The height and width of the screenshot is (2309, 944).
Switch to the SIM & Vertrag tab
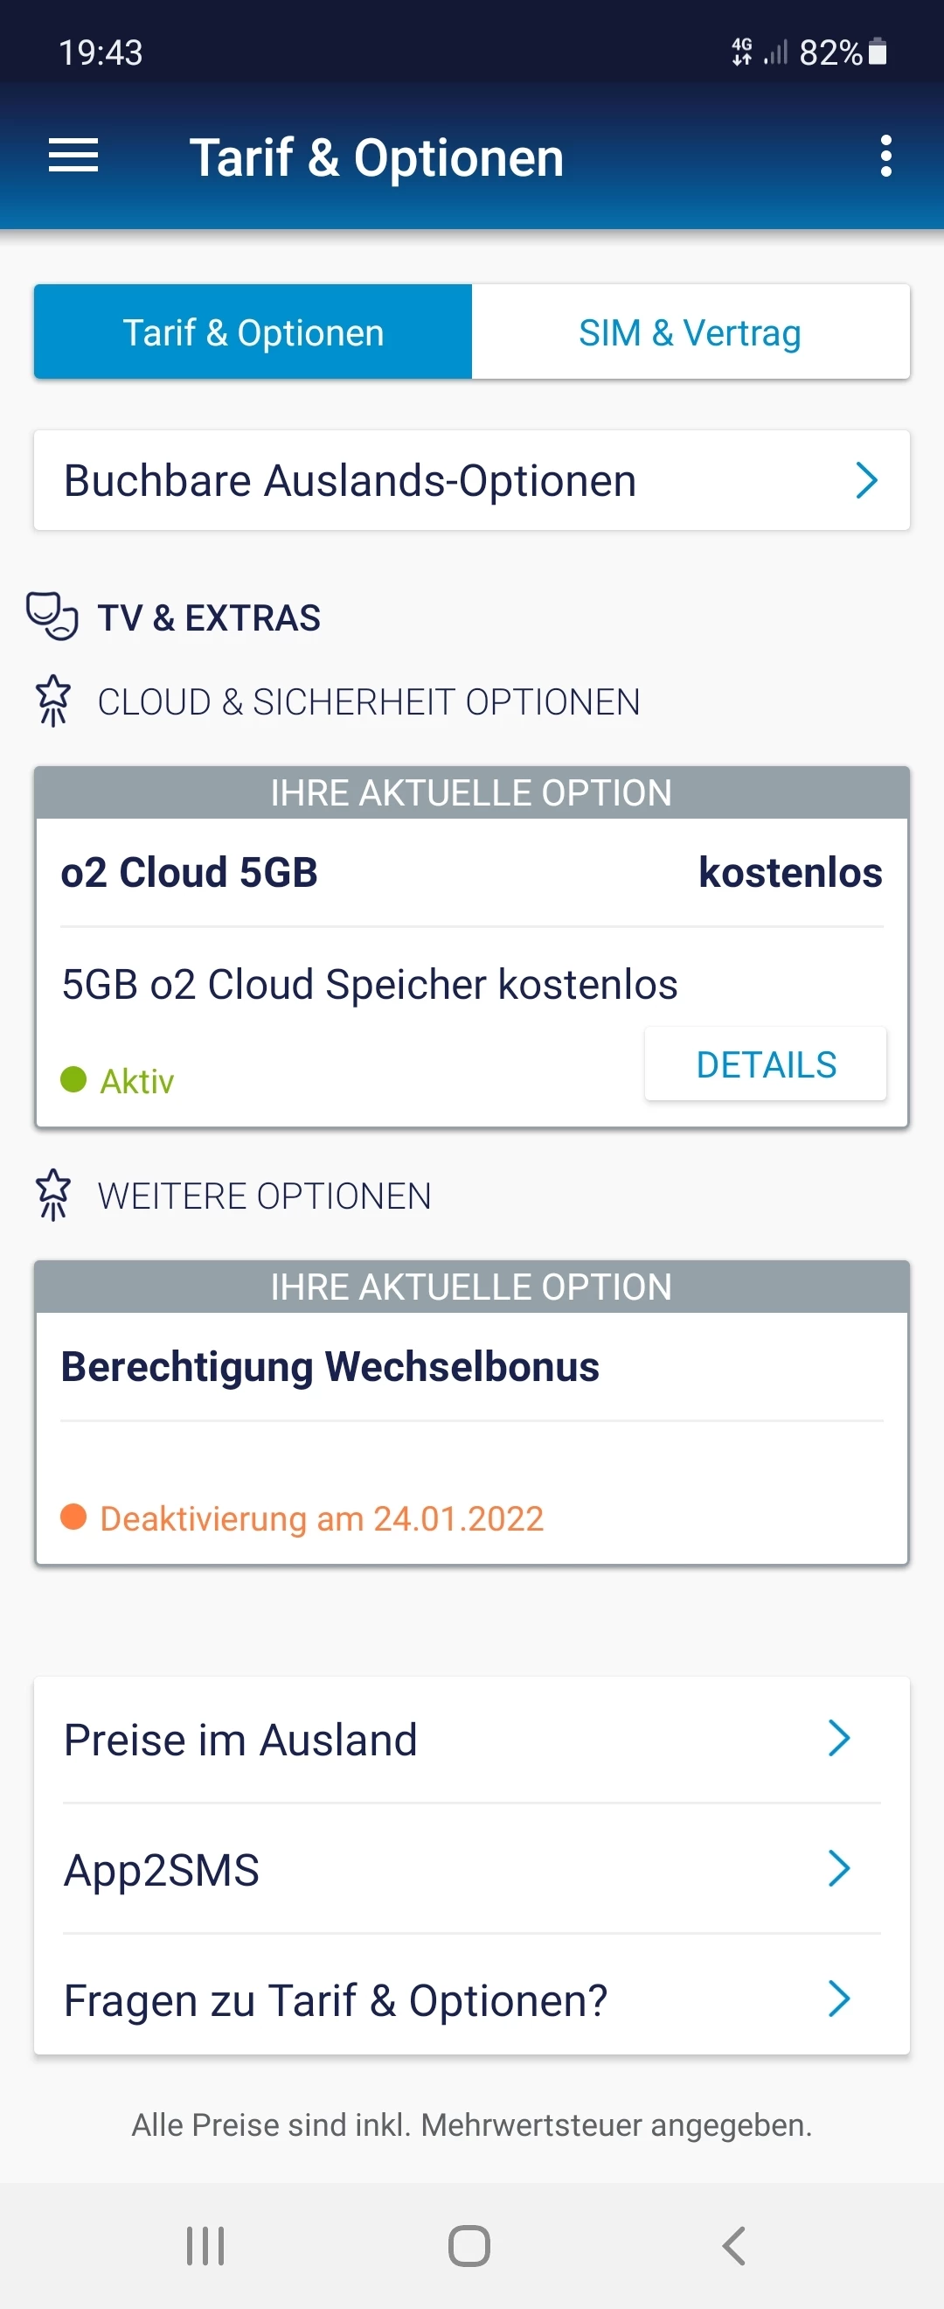coord(690,332)
